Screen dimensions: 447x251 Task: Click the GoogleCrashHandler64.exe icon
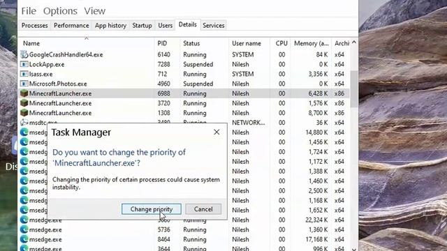24,54
